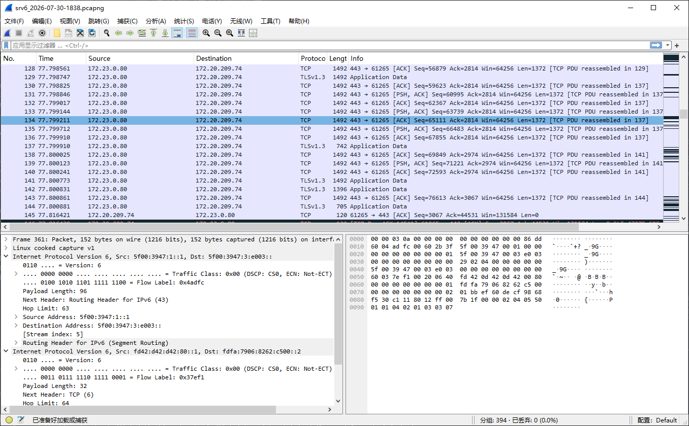The image size is (689, 426).
Task: Open find packet magnifier icon
Action: pyautogui.click(x=107, y=33)
